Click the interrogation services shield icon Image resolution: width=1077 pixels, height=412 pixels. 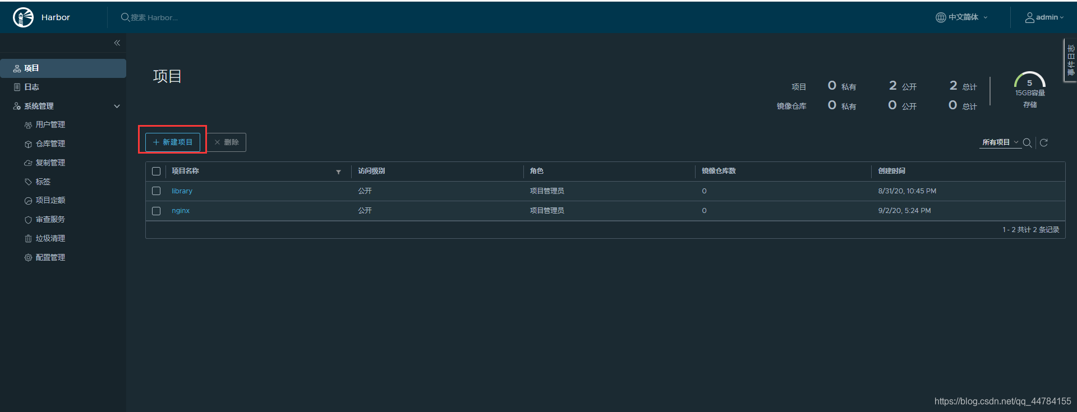click(28, 220)
